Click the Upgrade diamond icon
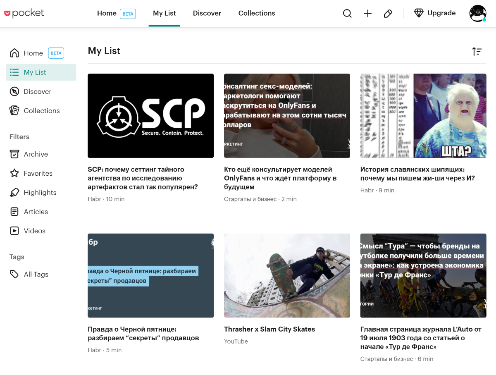 419,13
